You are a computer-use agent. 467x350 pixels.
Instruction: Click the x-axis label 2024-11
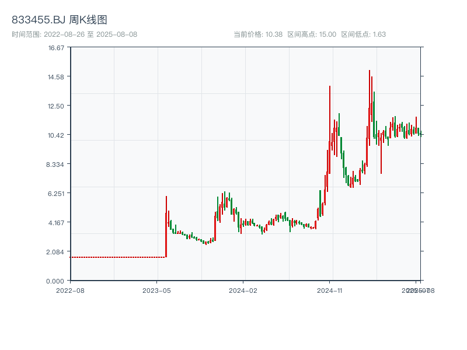(x=330, y=290)
